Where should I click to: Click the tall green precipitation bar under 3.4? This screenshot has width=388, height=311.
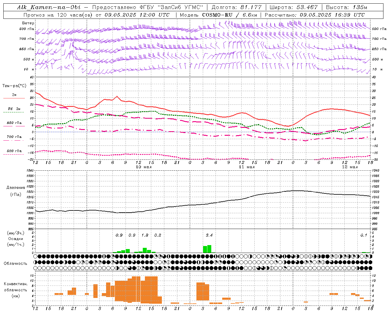click(x=209, y=249)
